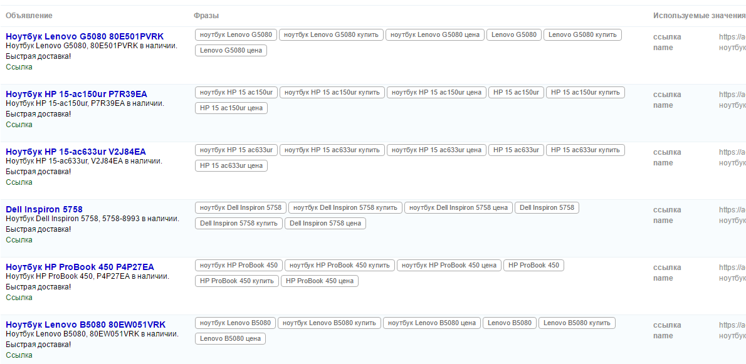Click the 'HP ProBook 450' phrase tag
This screenshot has width=746, height=364.
click(x=533, y=266)
